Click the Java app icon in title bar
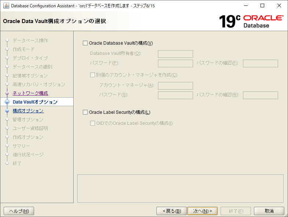 (6, 6)
